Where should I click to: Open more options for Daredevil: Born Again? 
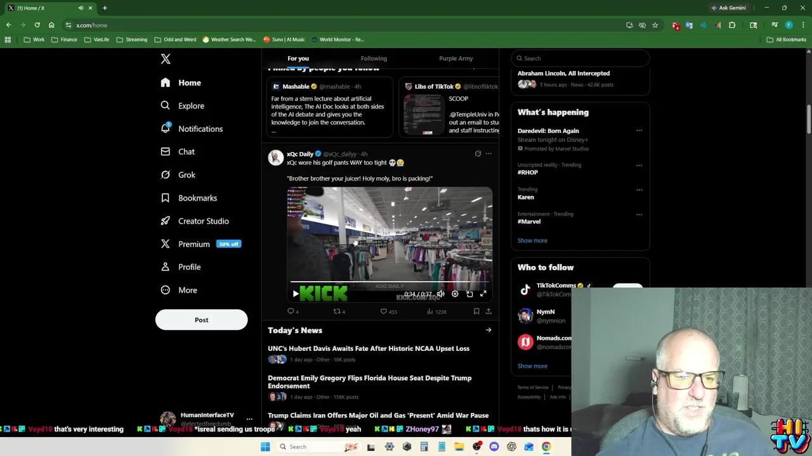[x=639, y=131]
